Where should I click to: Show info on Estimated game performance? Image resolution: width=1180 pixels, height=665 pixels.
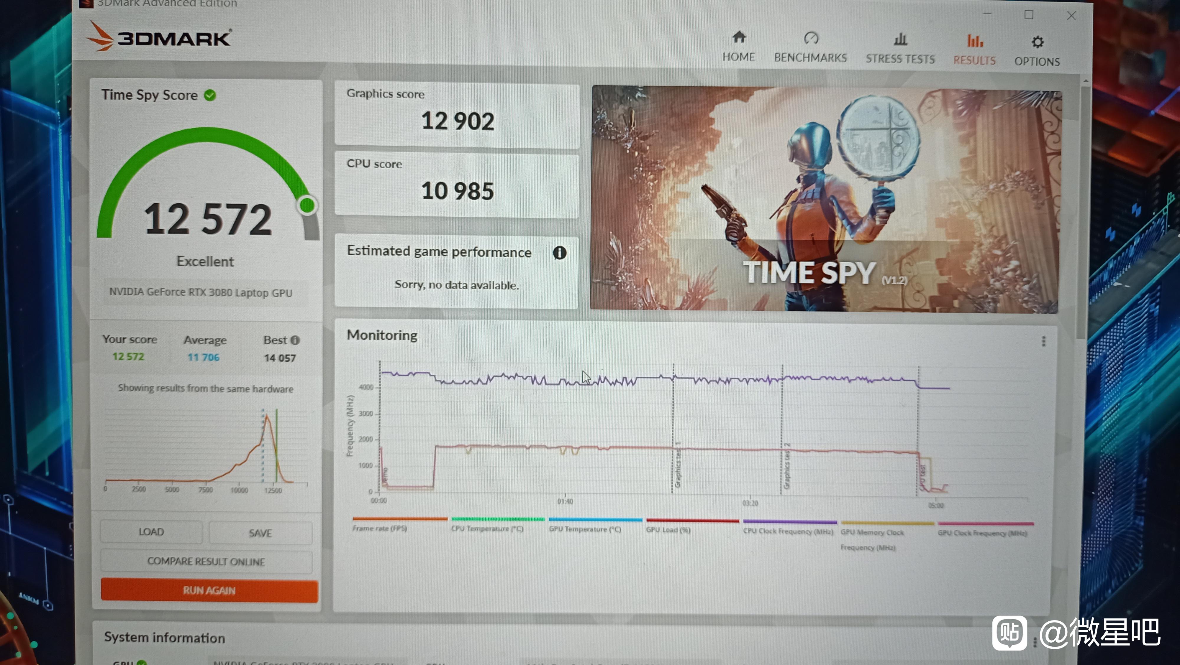(x=559, y=253)
